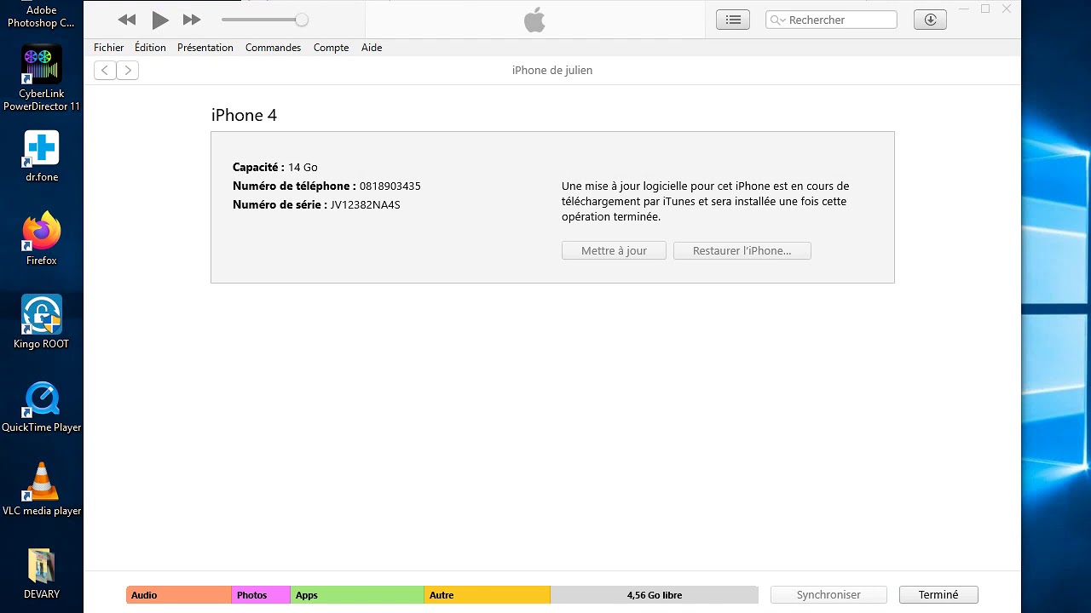The height and width of the screenshot is (613, 1091).
Task: Go back with the left chevron
Action: [x=105, y=71]
